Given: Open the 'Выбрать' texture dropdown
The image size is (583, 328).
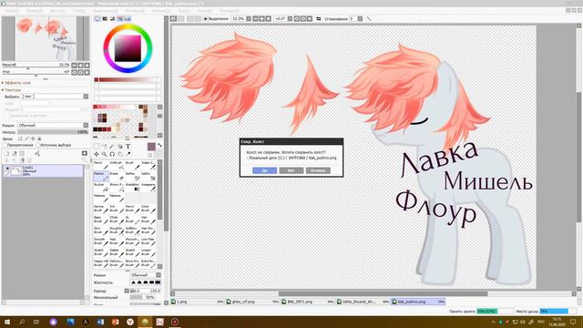Looking at the screenshot, I should click(x=86, y=97).
